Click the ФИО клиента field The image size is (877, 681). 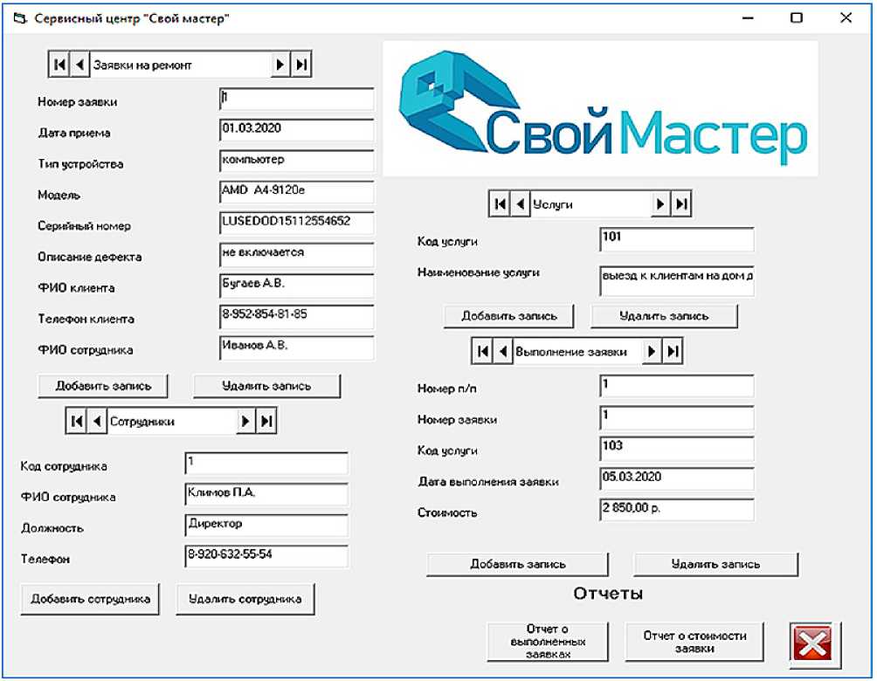coord(296,285)
